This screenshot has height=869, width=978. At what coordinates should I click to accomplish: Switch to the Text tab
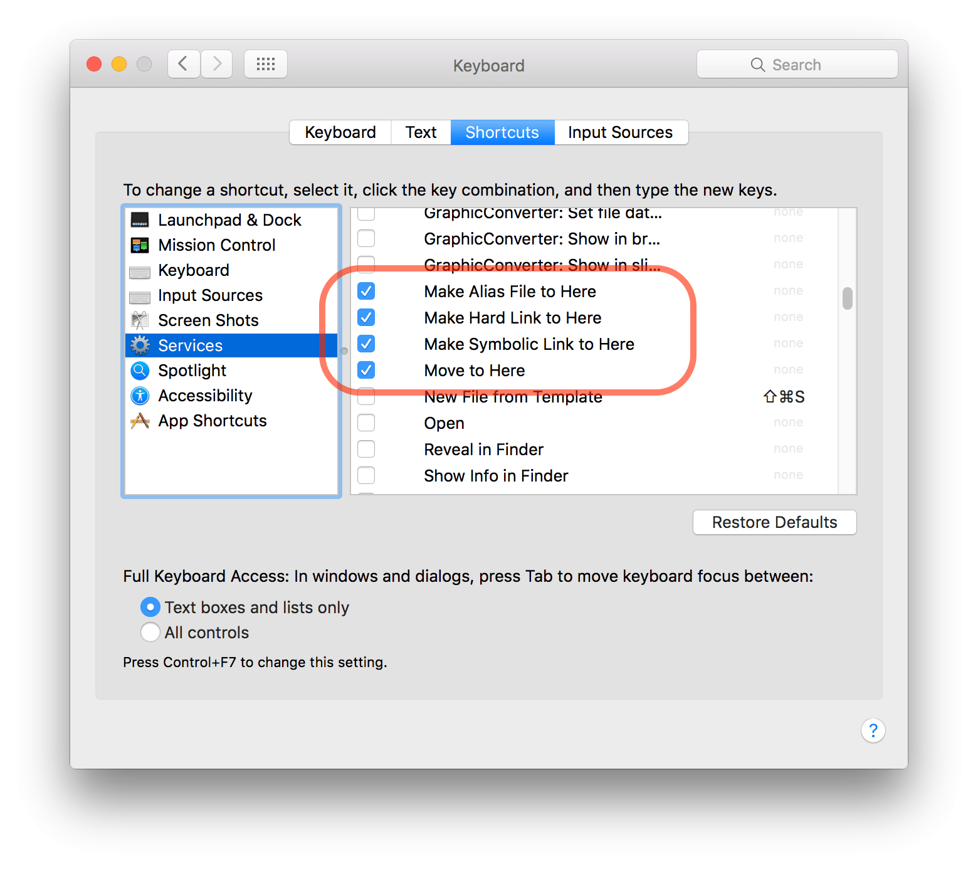(x=421, y=132)
